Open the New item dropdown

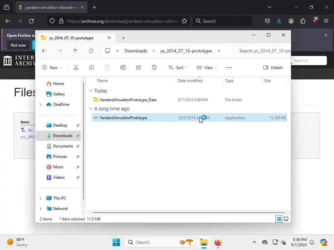tap(52, 68)
